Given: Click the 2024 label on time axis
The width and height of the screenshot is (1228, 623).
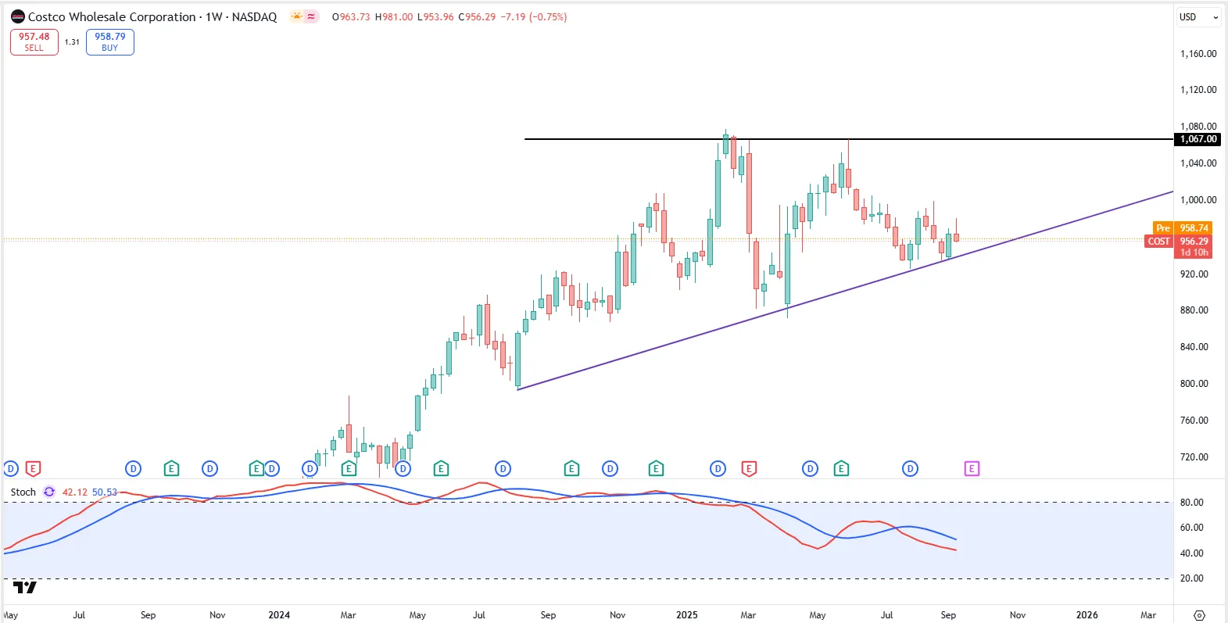Looking at the screenshot, I should 279,615.
